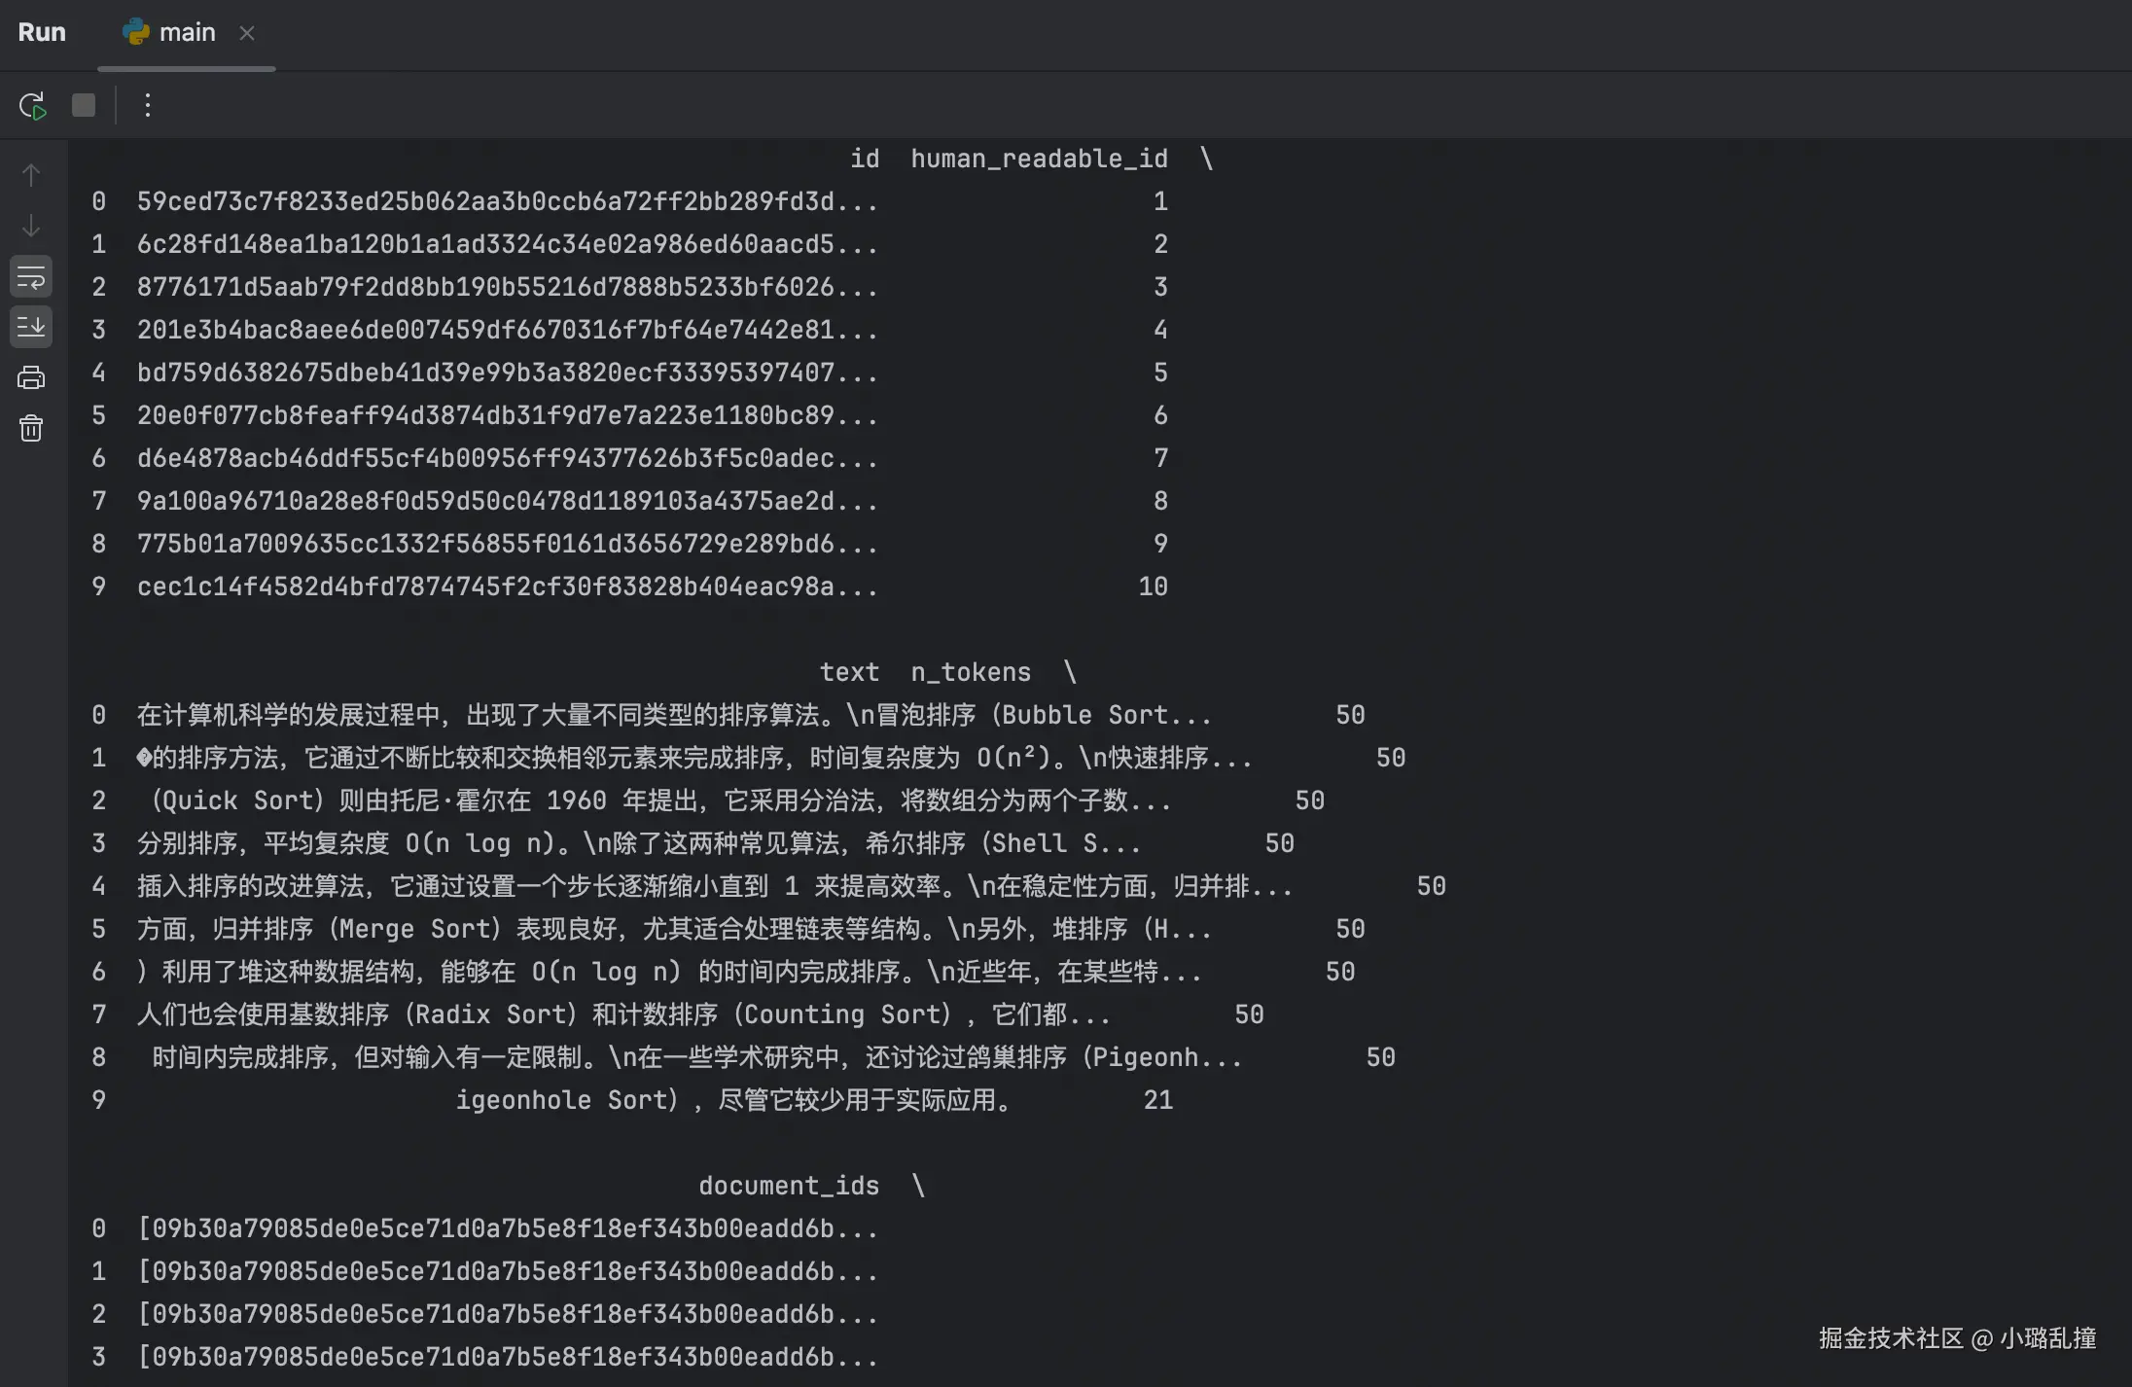Click the Run tool window title

[42, 33]
